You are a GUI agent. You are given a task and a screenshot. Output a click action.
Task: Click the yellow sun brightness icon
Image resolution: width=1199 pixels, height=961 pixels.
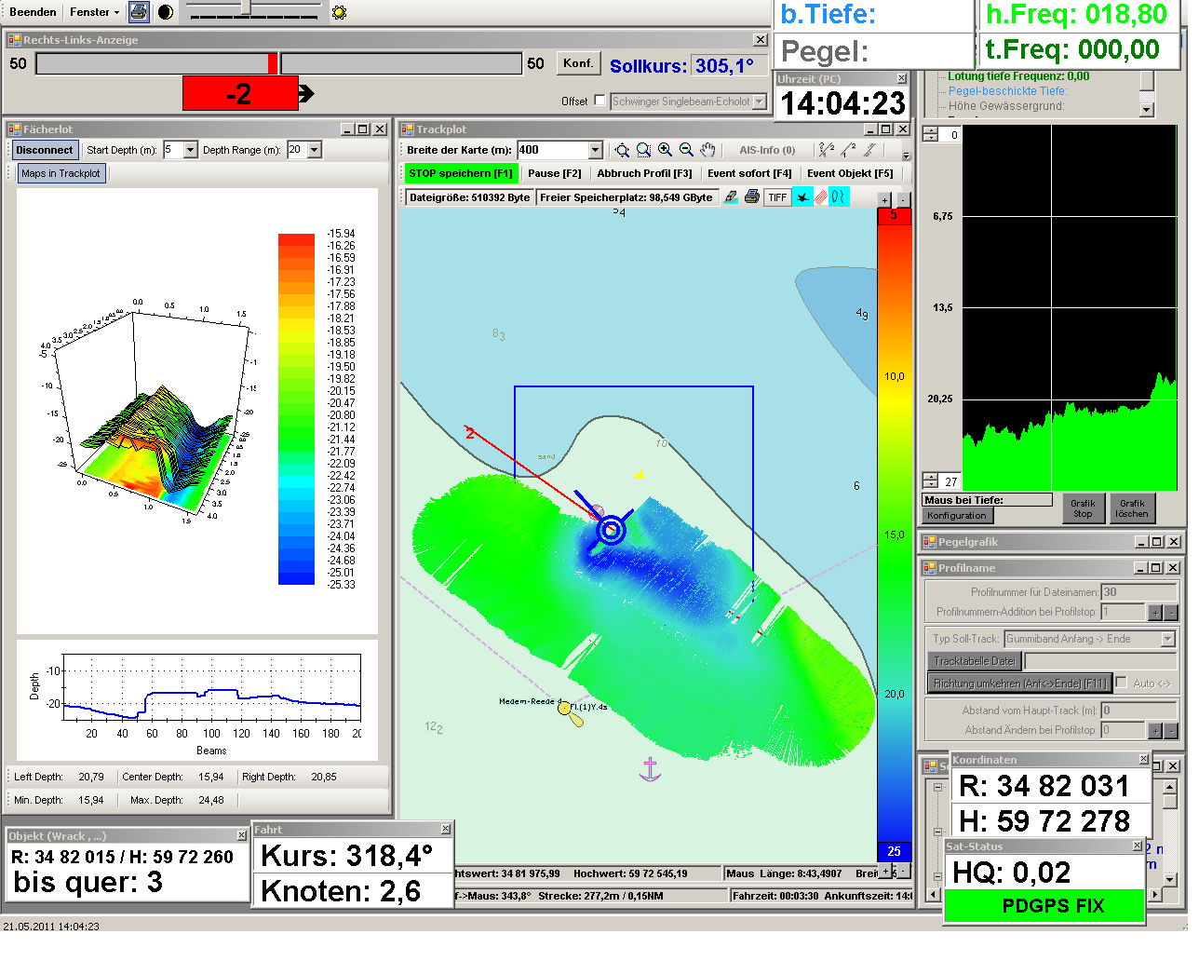click(x=339, y=12)
